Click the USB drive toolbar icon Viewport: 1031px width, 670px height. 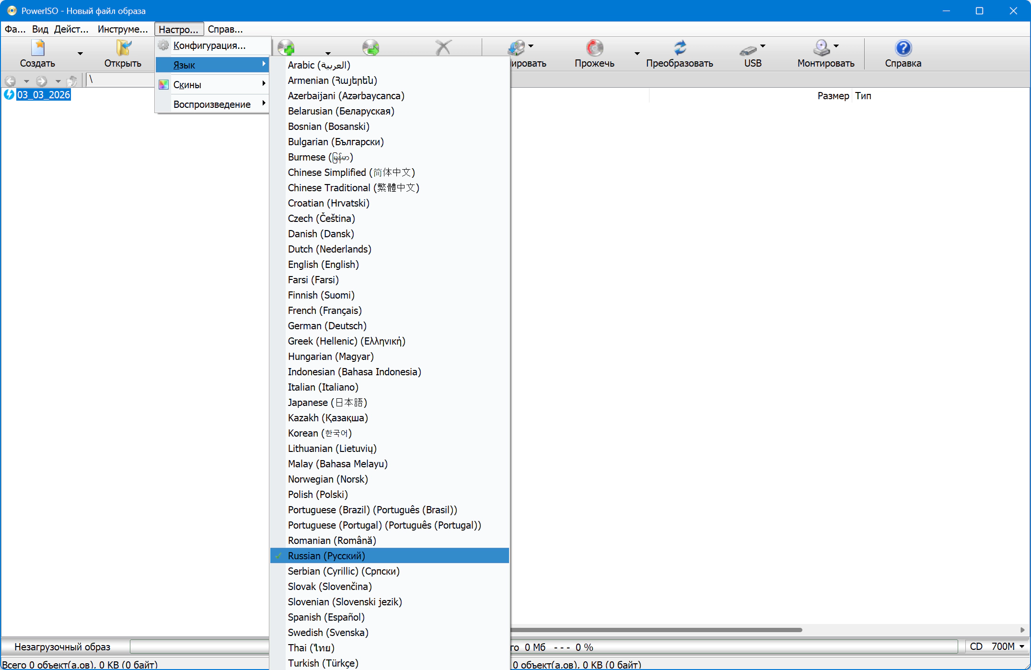pyautogui.click(x=748, y=49)
